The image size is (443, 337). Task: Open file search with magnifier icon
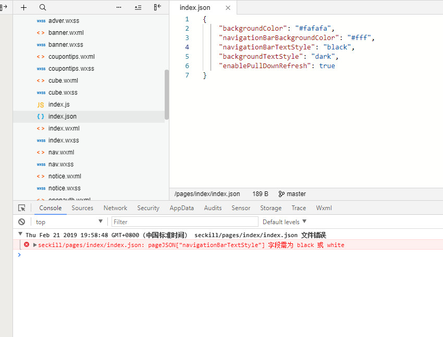[x=43, y=7]
